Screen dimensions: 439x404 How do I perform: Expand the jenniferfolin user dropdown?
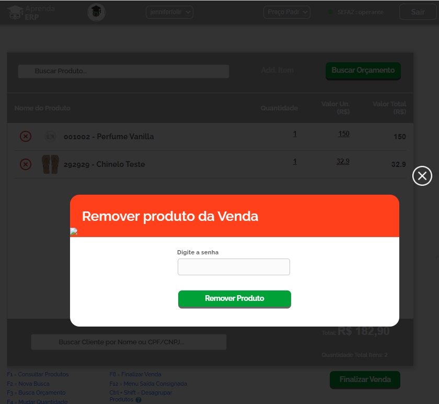[169, 12]
